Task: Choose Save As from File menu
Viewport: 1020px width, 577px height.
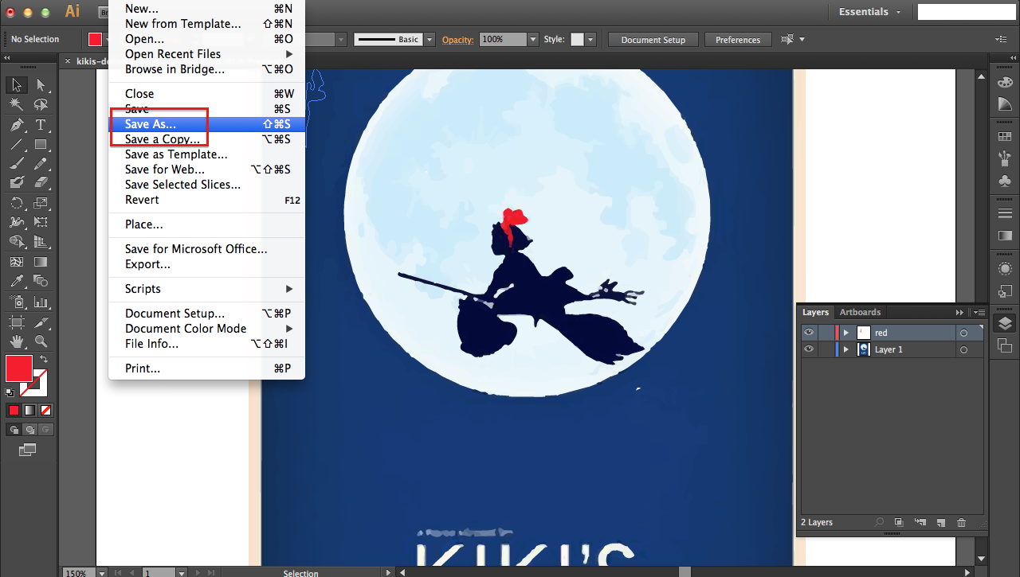Action: click(207, 124)
